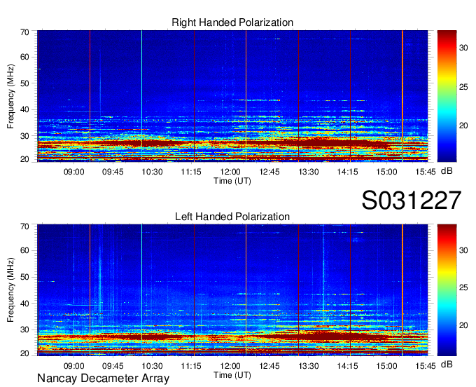Click the 11:15 tick on right-handed plot
The height and width of the screenshot is (387, 476).
tap(191, 172)
